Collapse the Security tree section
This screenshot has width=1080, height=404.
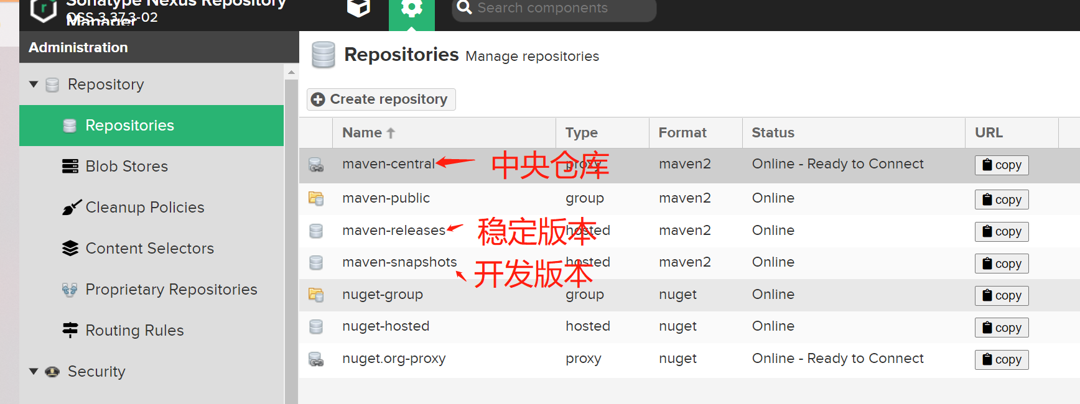[34, 371]
